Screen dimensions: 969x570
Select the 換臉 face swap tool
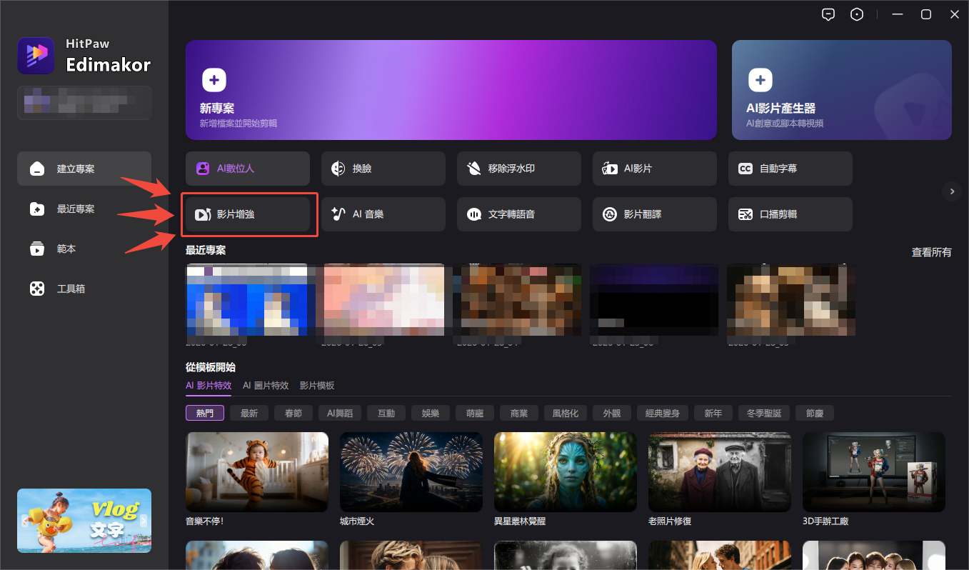(x=383, y=169)
